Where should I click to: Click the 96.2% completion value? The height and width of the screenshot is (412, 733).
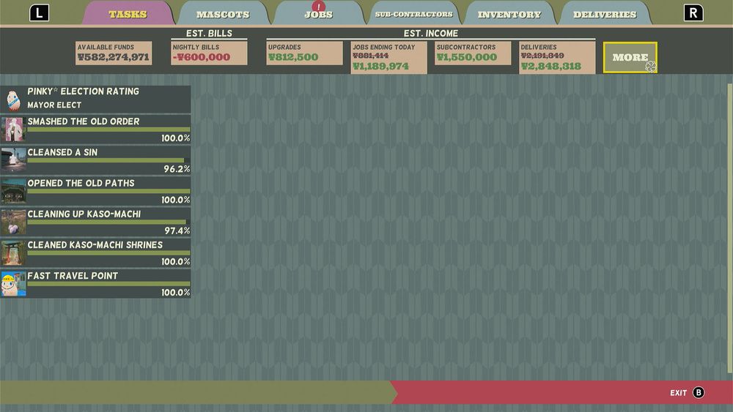pos(177,168)
